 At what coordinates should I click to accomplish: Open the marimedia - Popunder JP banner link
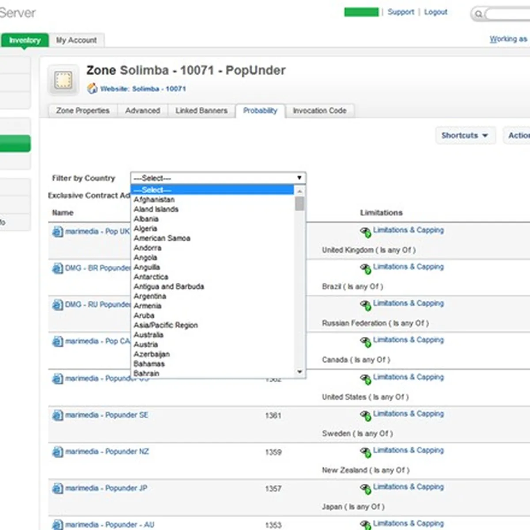pyautogui.click(x=106, y=488)
